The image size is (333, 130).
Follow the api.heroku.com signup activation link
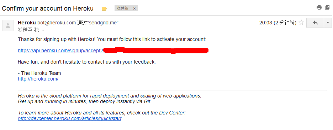pyautogui.click(x=113, y=51)
